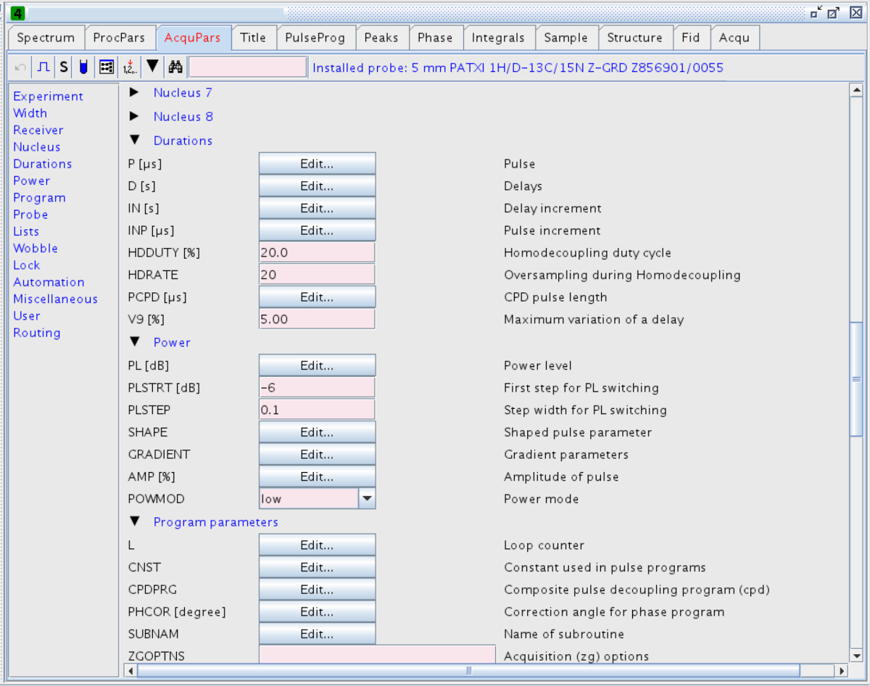Viewport: 870px width, 686px height.
Task: Jump to Experiment in the sidebar
Action: pos(48,96)
